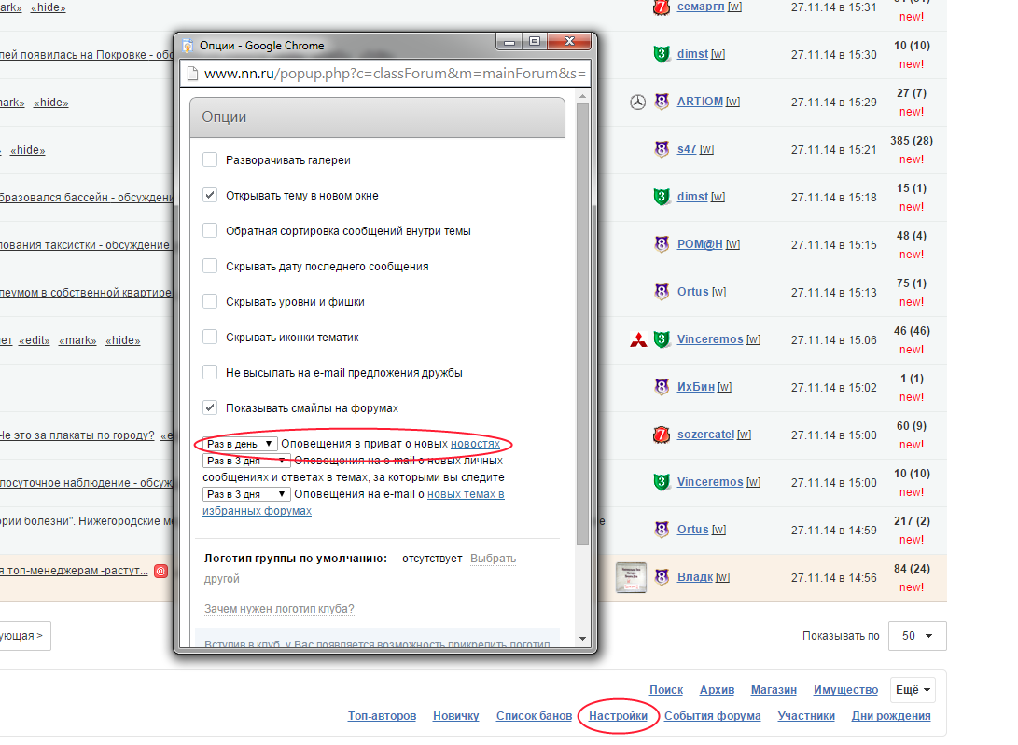Uncheck Открывать тему в новом окне

[210, 195]
